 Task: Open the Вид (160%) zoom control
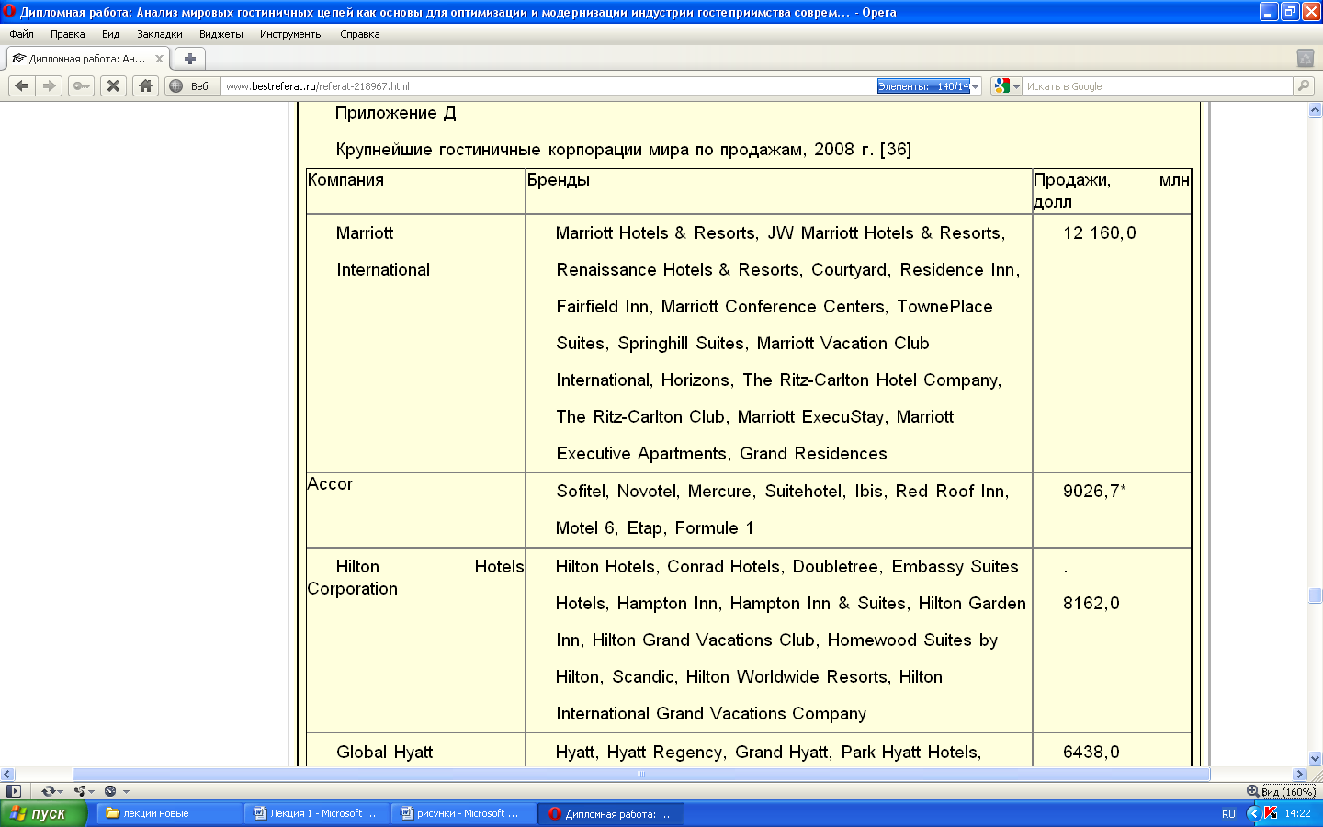(1288, 792)
